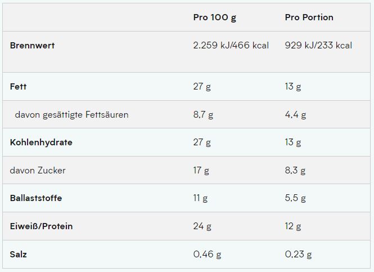Click the 0,46 g salt value

(207, 255)
